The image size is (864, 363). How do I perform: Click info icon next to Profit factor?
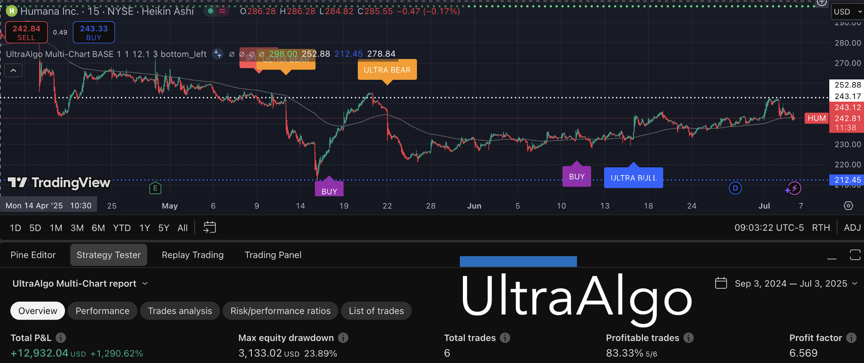pyautogui.click(x=852, y=338)
